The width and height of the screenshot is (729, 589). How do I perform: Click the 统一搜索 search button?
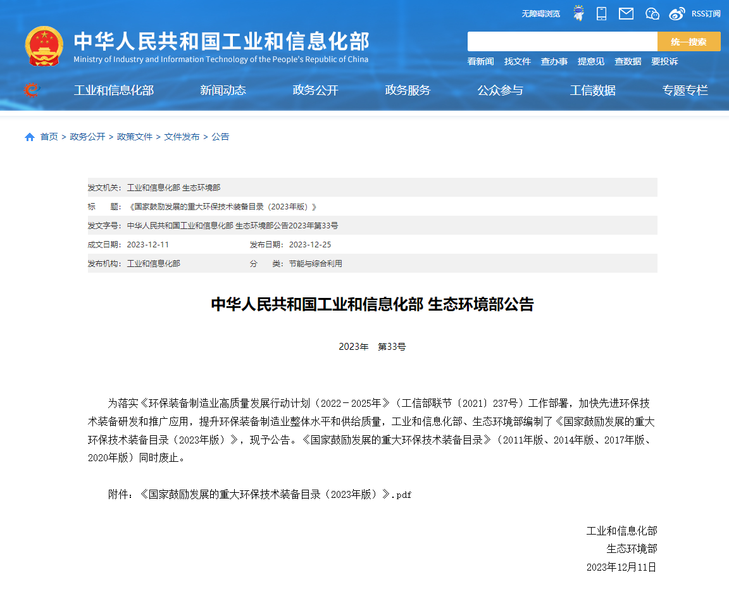[x=689, y=41]
